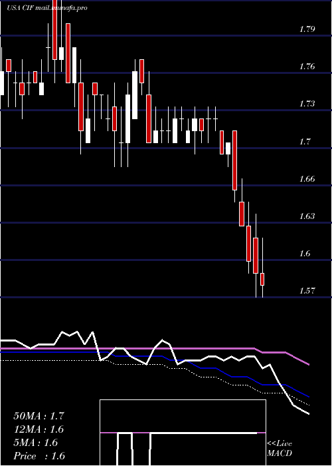Click the 1.76 price axis label
The width and height of the screenshot is (332, 466).
307,67
